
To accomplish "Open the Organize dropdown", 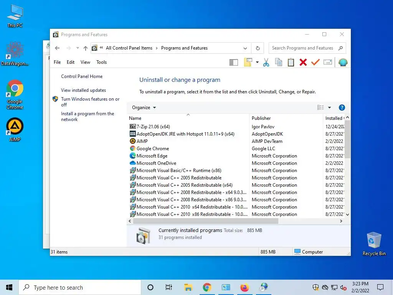I will (x=144, y=108).
